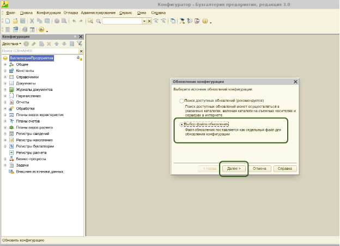Click the Save diskette icon
Screen dimensions: 340x246
[x=22, y=21]
